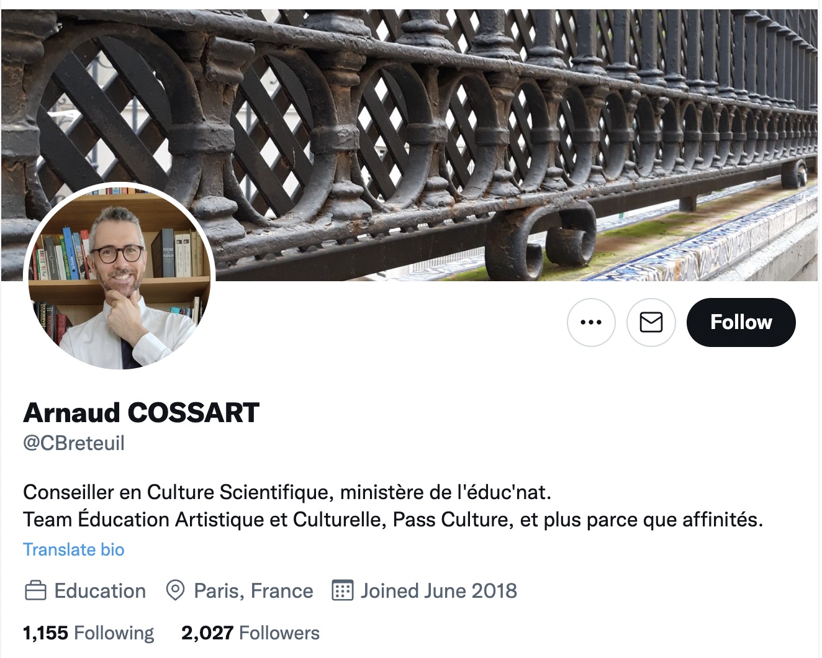Viewport: 822px width, 658px height.
Task: Follow Arnaud COSSART's account
Action: (x=741, y=322)
